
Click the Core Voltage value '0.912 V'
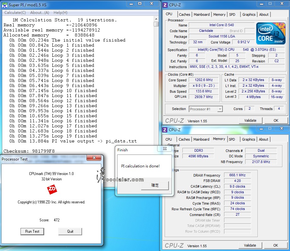point(243,42)
